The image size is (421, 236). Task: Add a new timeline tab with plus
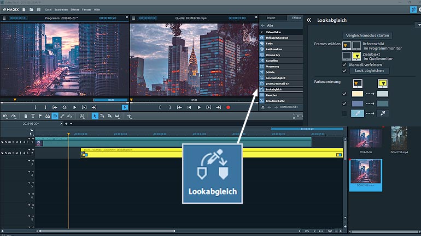(x=66, y=124)
